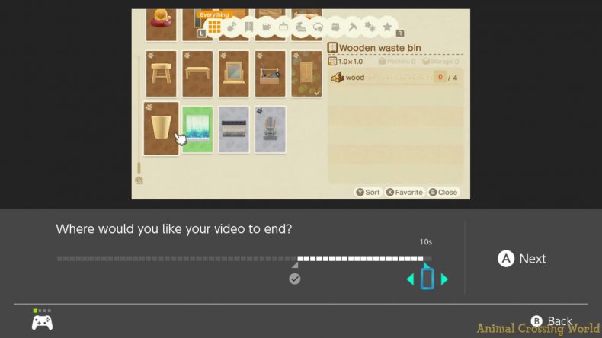Open the tools category shovel tab
Screen dimensions: 602x338
pos(232,27)
